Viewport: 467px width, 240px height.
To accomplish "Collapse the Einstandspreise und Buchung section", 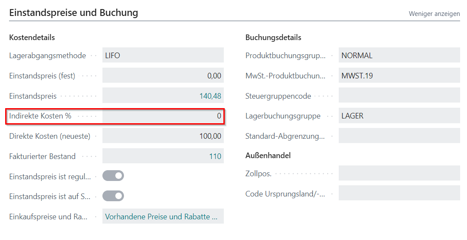I will pyautogui.click(x=74, y=13).
